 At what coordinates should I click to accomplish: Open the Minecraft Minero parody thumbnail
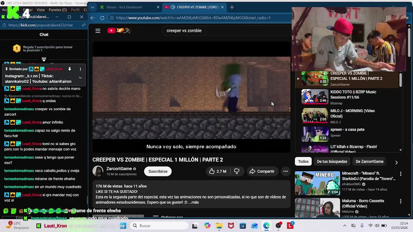click(x=317, y=183)
